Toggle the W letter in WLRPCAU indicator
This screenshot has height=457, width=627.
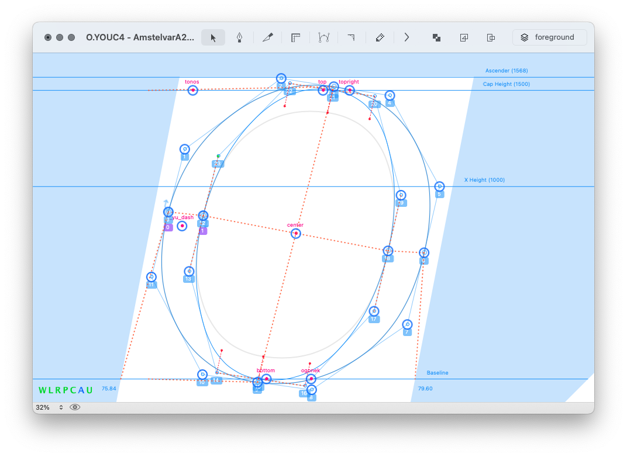coord(43,390)
